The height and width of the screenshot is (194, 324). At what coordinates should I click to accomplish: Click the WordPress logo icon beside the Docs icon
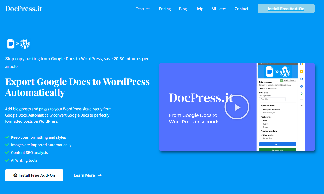pyautogui.click(x=25, y=44)
